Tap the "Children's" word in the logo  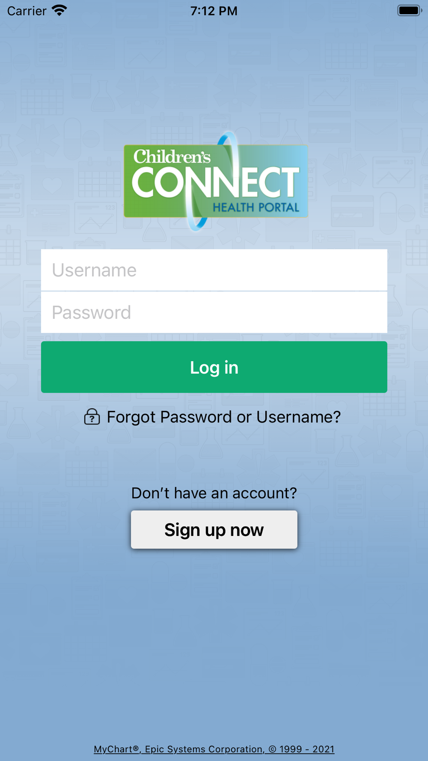(x=172, y=156)
